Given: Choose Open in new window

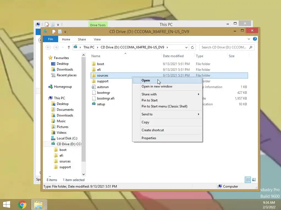Looking at the screenshot, I should pos(167,86).
